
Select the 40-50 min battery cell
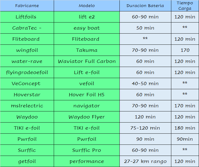click(145, 83)
